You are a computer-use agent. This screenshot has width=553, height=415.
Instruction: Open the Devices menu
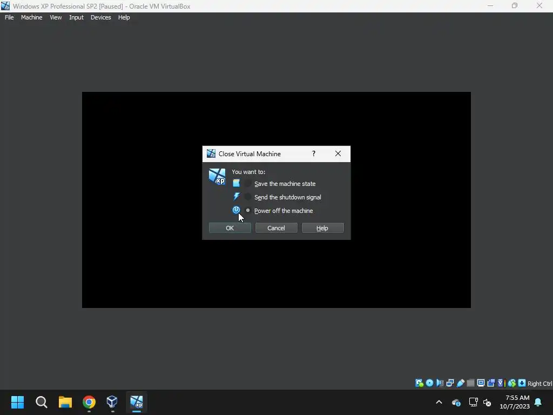100,17
